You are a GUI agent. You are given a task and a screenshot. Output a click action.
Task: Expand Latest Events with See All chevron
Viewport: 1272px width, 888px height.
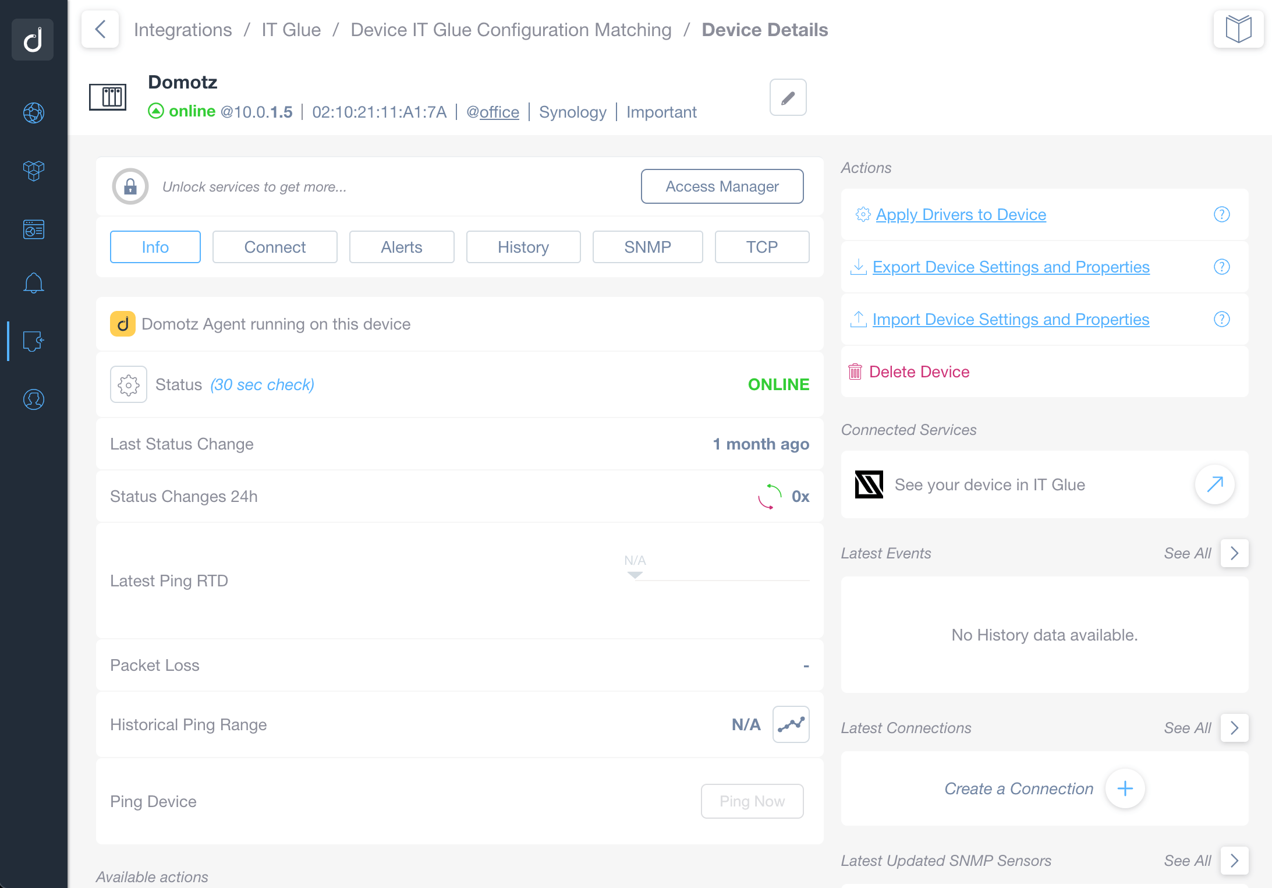1234,553
